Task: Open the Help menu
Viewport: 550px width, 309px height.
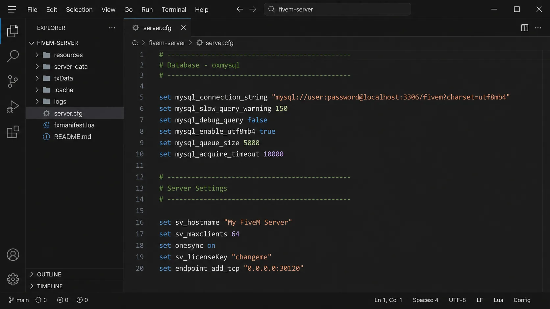Action: pos(202,10)
